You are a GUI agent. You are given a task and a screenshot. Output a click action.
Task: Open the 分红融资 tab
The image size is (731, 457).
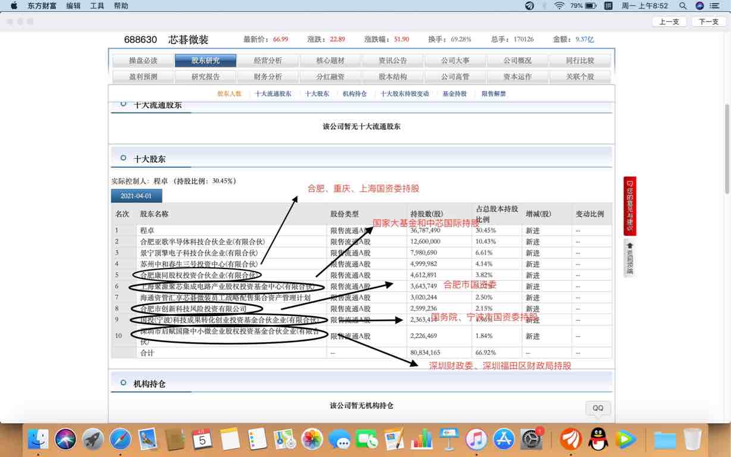pyautogui.click(x=330, y=77)
